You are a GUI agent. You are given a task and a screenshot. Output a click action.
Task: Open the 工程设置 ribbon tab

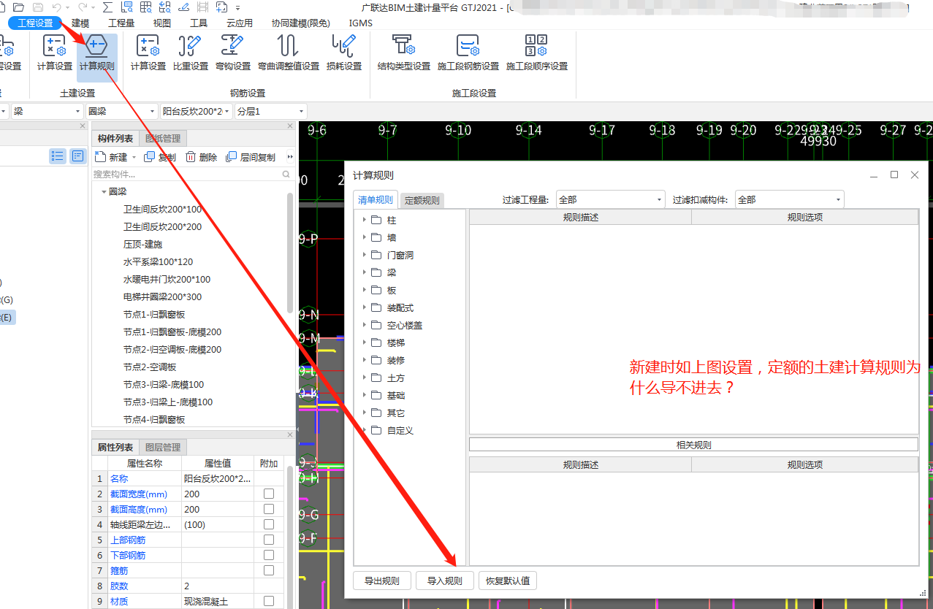(x=36, y=23)
